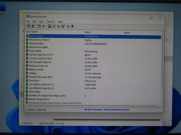Click the window-shaped toolbar icon beside red X
The height and width of the screenshot is (135, 181).
click(x=39, y=26)
